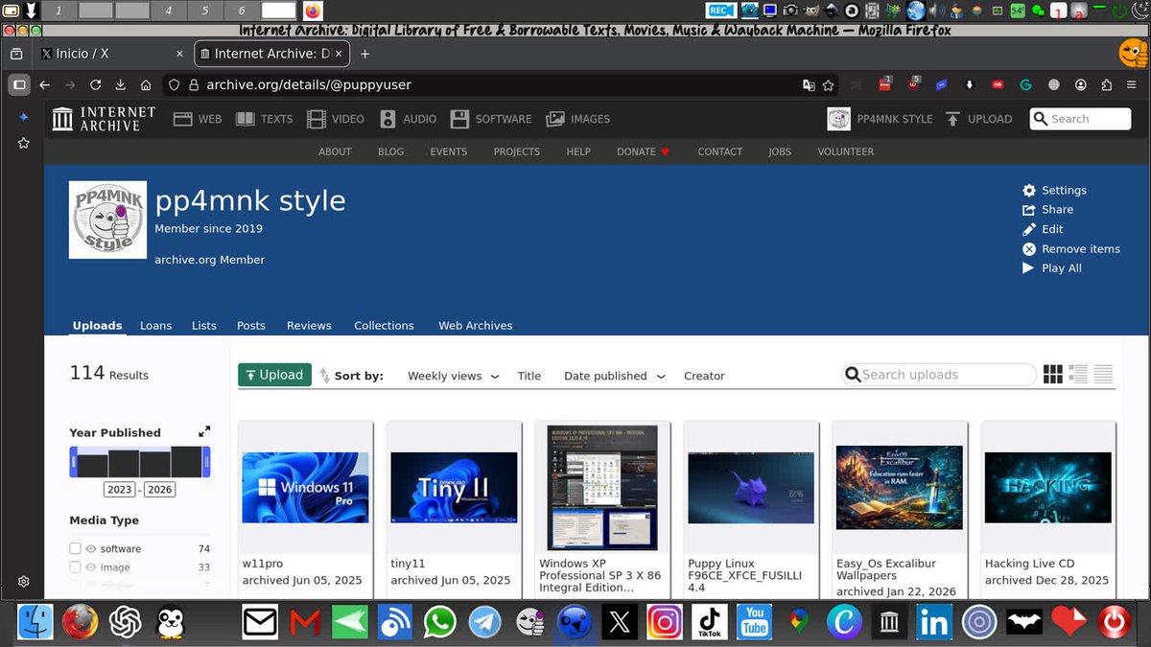Go back to previous page
The height and width of the screenshot is (647, 1151).
coord(44,84)
